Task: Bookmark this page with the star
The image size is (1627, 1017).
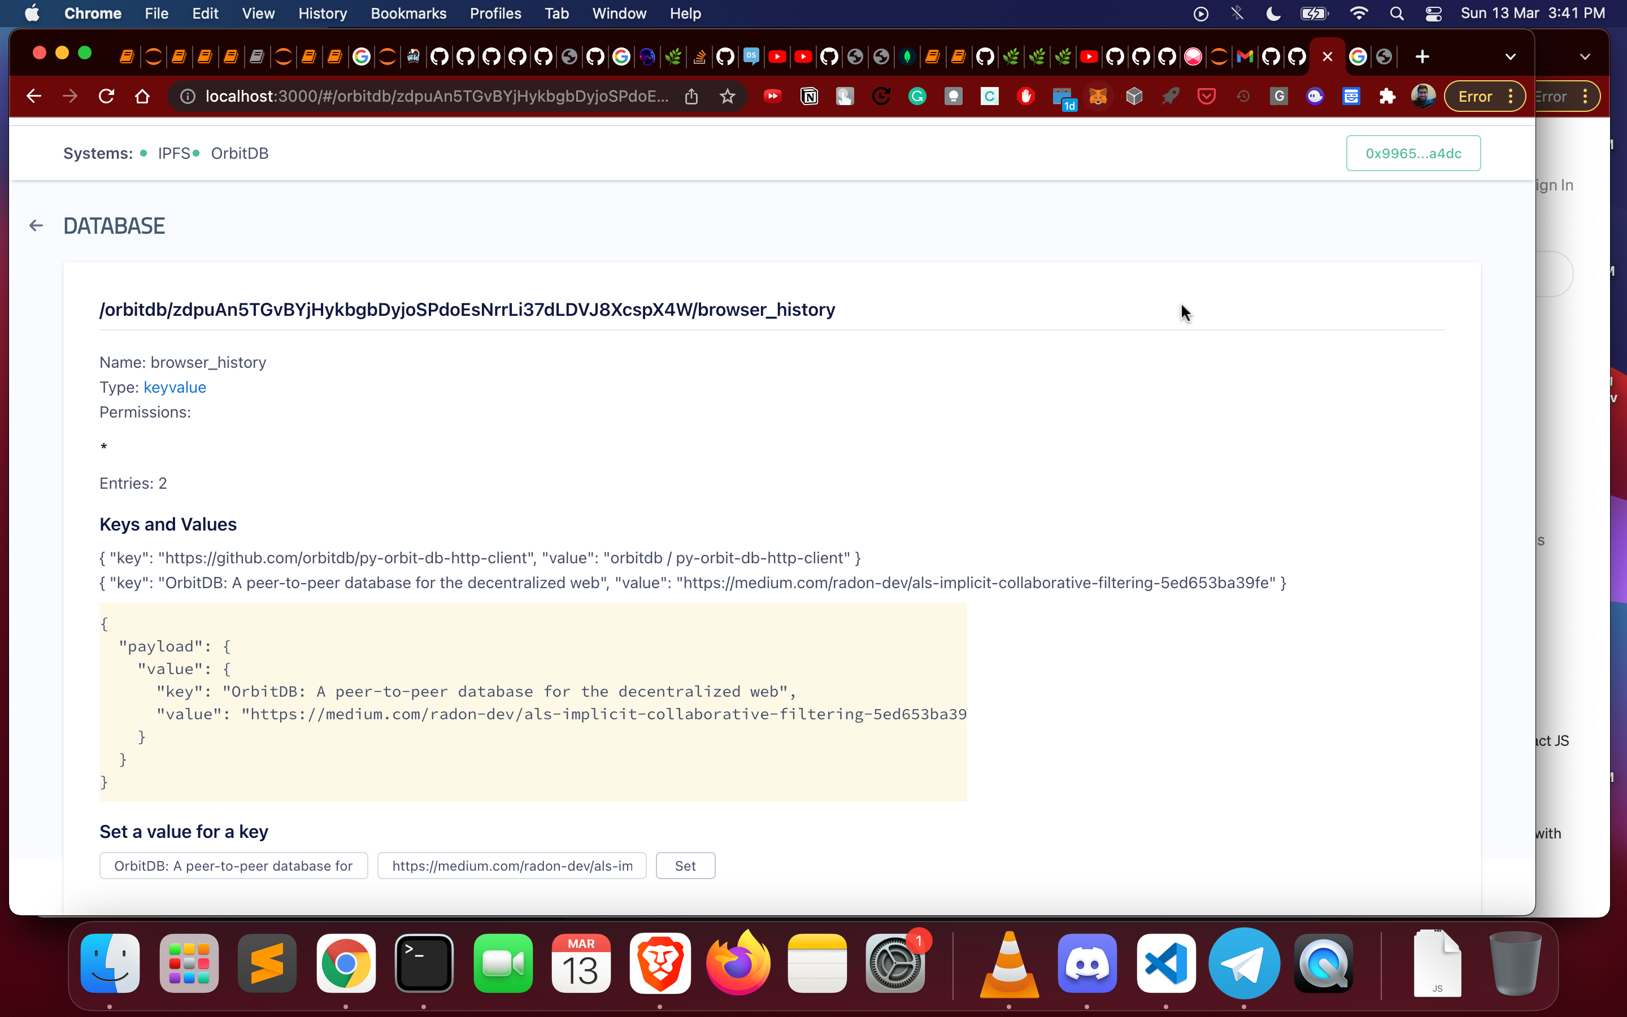Action: coord(727,96)
